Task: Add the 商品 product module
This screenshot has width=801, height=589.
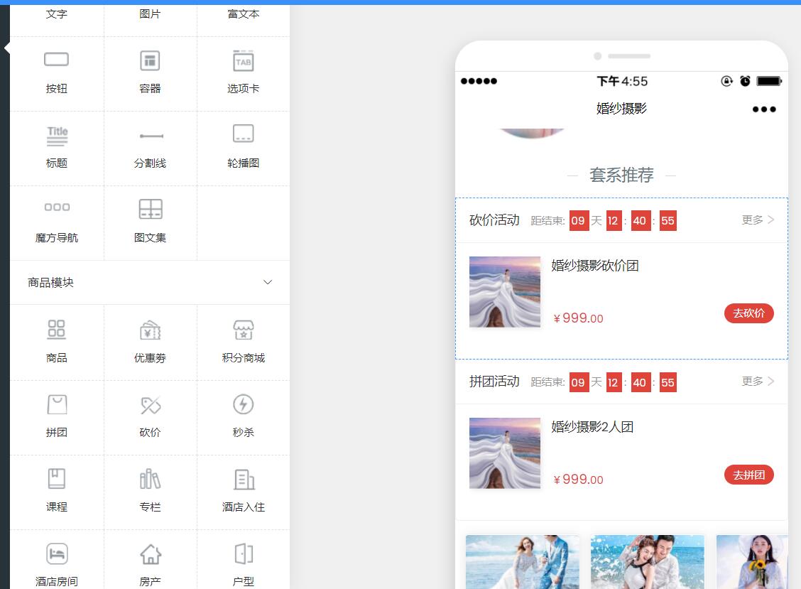Action: [57, 342]
